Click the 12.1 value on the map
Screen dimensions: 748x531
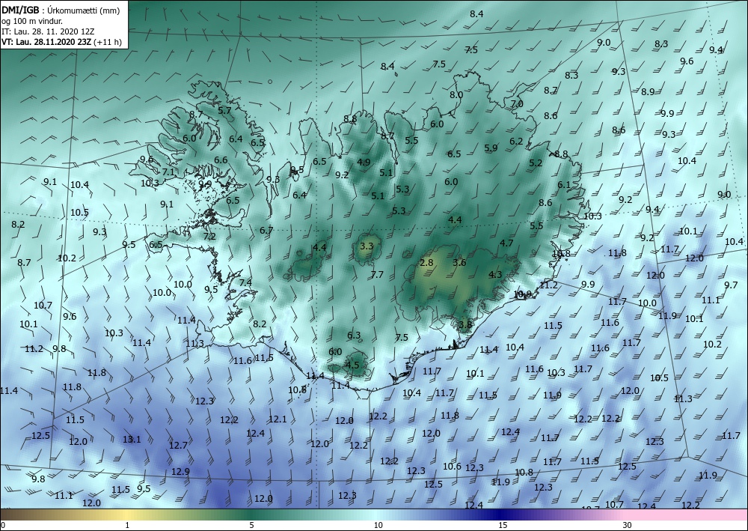tap(278, 419)
